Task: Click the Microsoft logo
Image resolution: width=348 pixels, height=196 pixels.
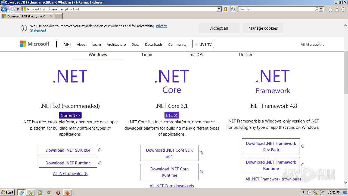Action: point(35,44)
